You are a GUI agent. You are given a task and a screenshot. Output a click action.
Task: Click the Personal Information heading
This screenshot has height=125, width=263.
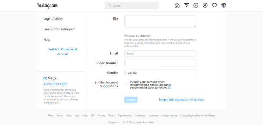[x=138, y=36]
